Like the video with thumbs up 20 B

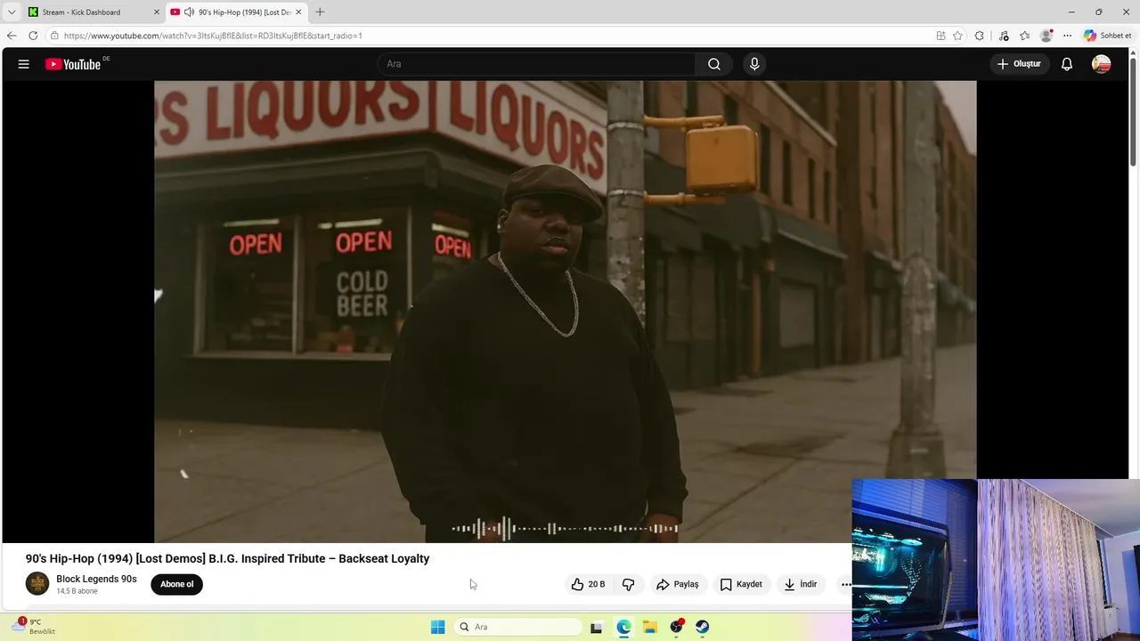tap(588, 584)
